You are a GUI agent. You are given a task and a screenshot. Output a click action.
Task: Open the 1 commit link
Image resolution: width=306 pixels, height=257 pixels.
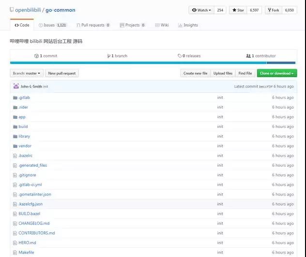pyautogui.click(x=46, y=56)
